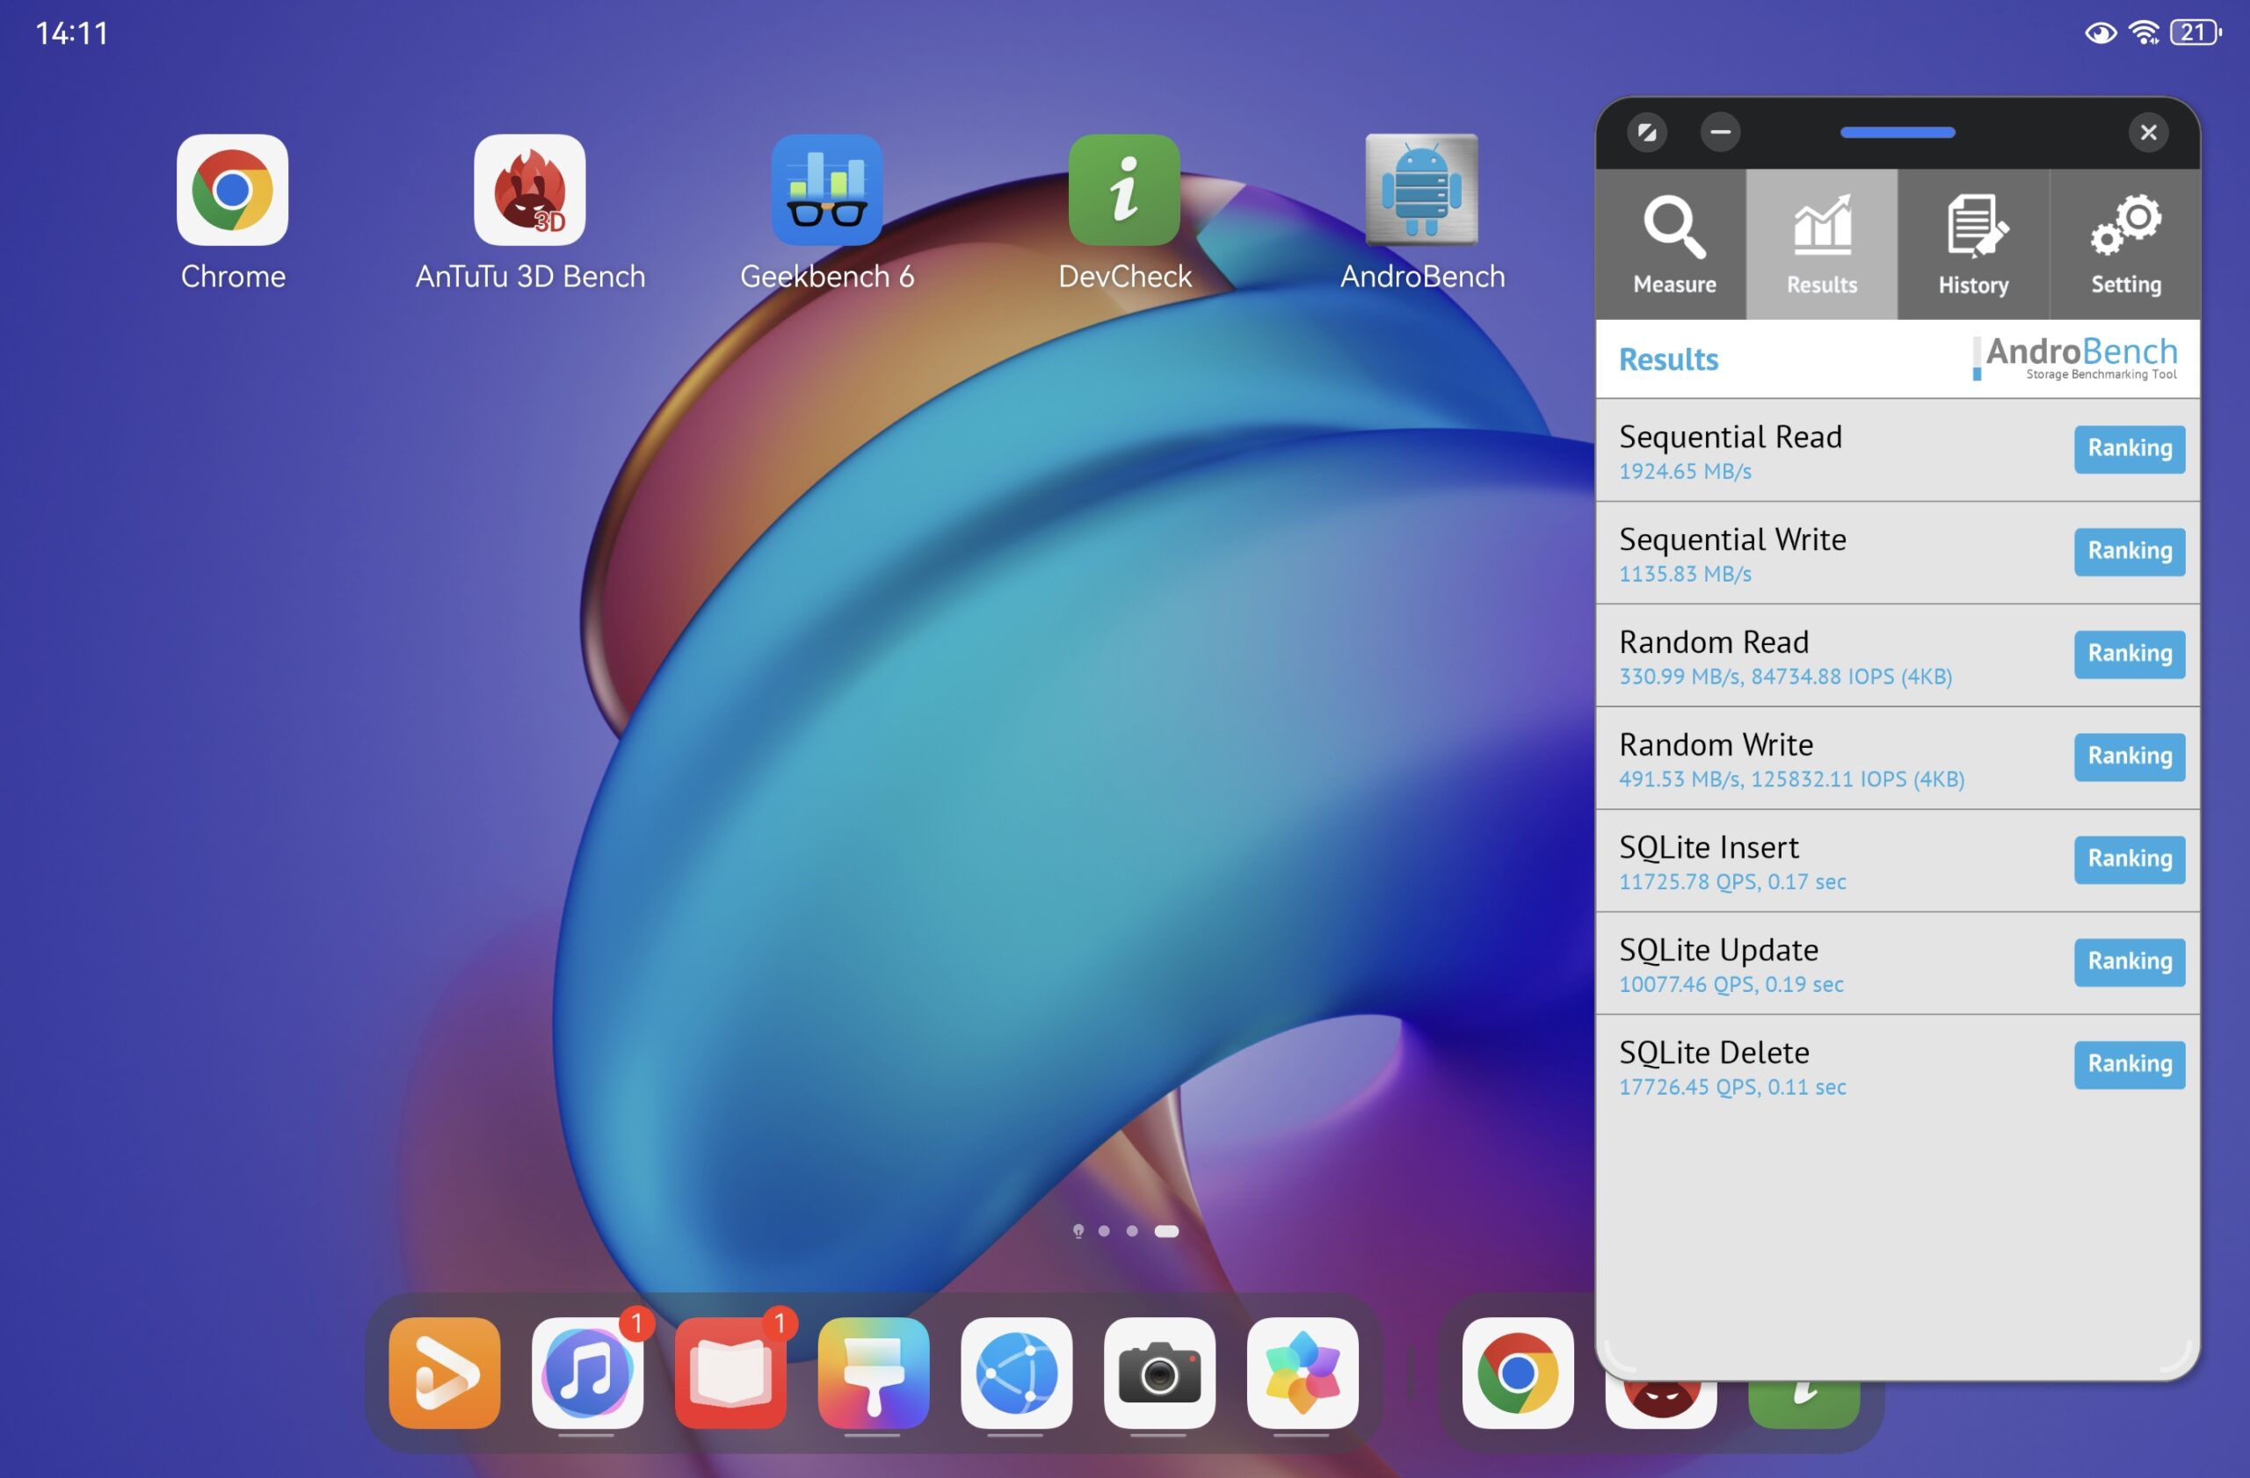This screenshot has width=2250, height=1478.
Task: Open recent Chrome icon in dock
Action: 1517,1373
